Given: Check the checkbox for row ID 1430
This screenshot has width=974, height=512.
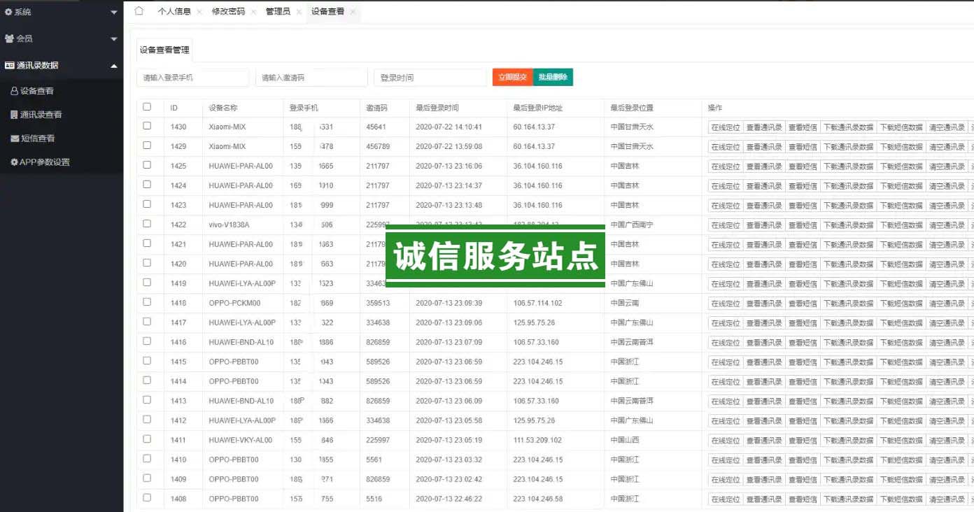Looking at the screenshot, I should 147,126.
